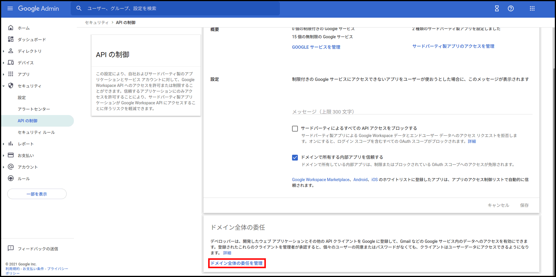Click the アプリ grid icon in sidebar
Screen dimensions: 556x277
click(11, 74)
